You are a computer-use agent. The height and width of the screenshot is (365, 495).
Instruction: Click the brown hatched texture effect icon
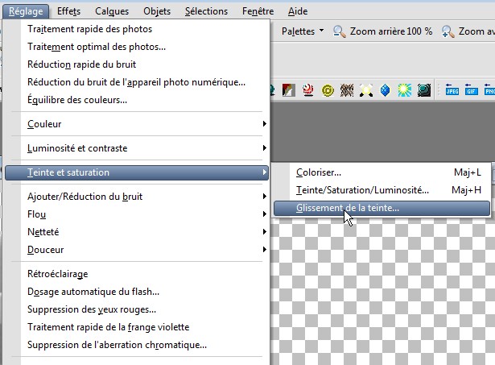(347, 89)
